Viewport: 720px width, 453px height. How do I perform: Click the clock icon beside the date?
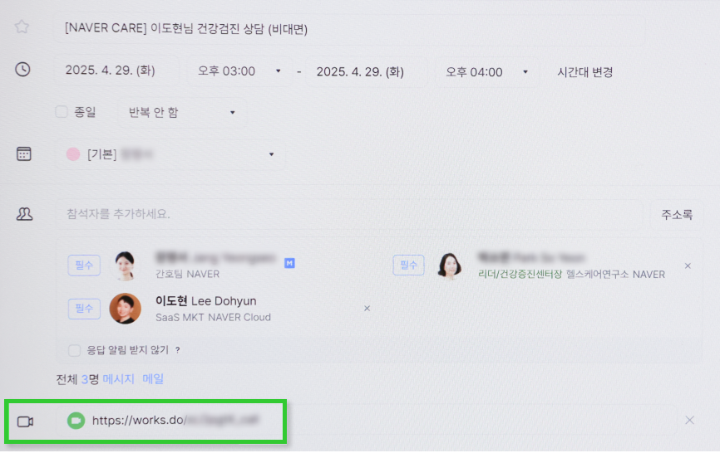click(23, 70)
